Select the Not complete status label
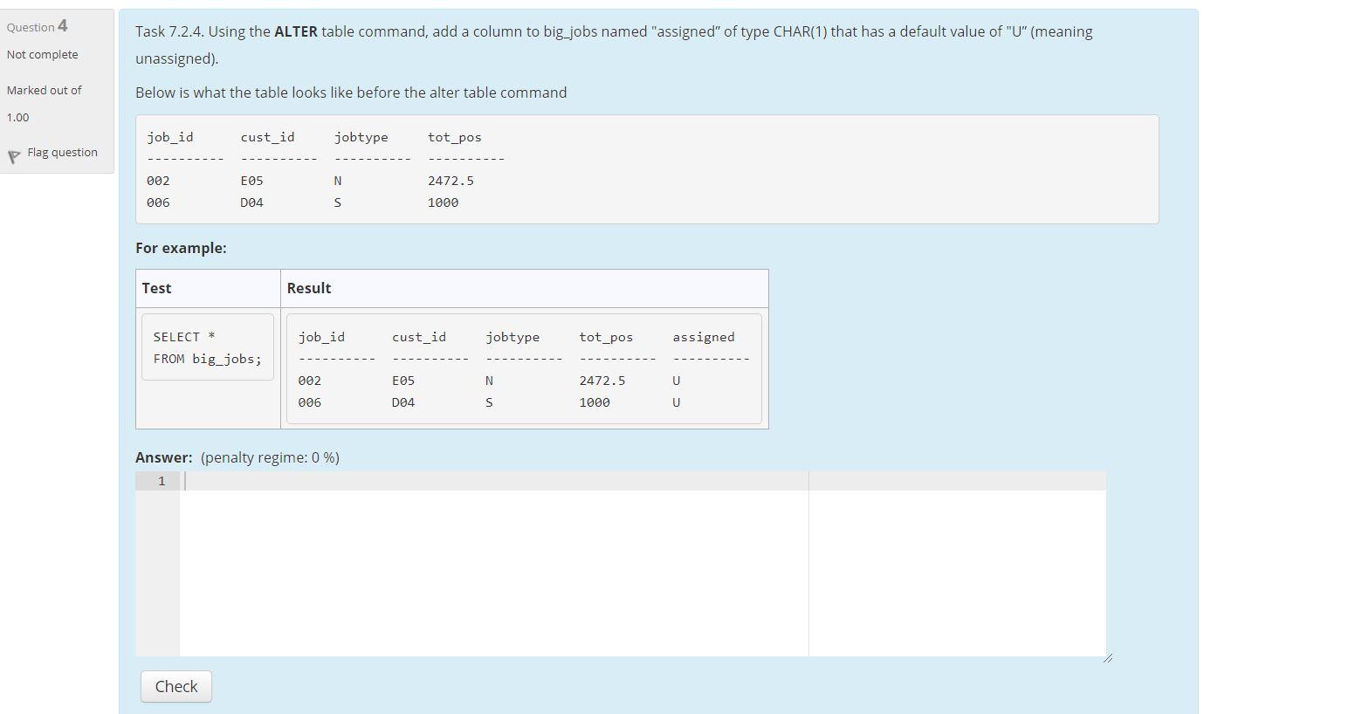This screenshot has height=714, width=1362. 41,54
